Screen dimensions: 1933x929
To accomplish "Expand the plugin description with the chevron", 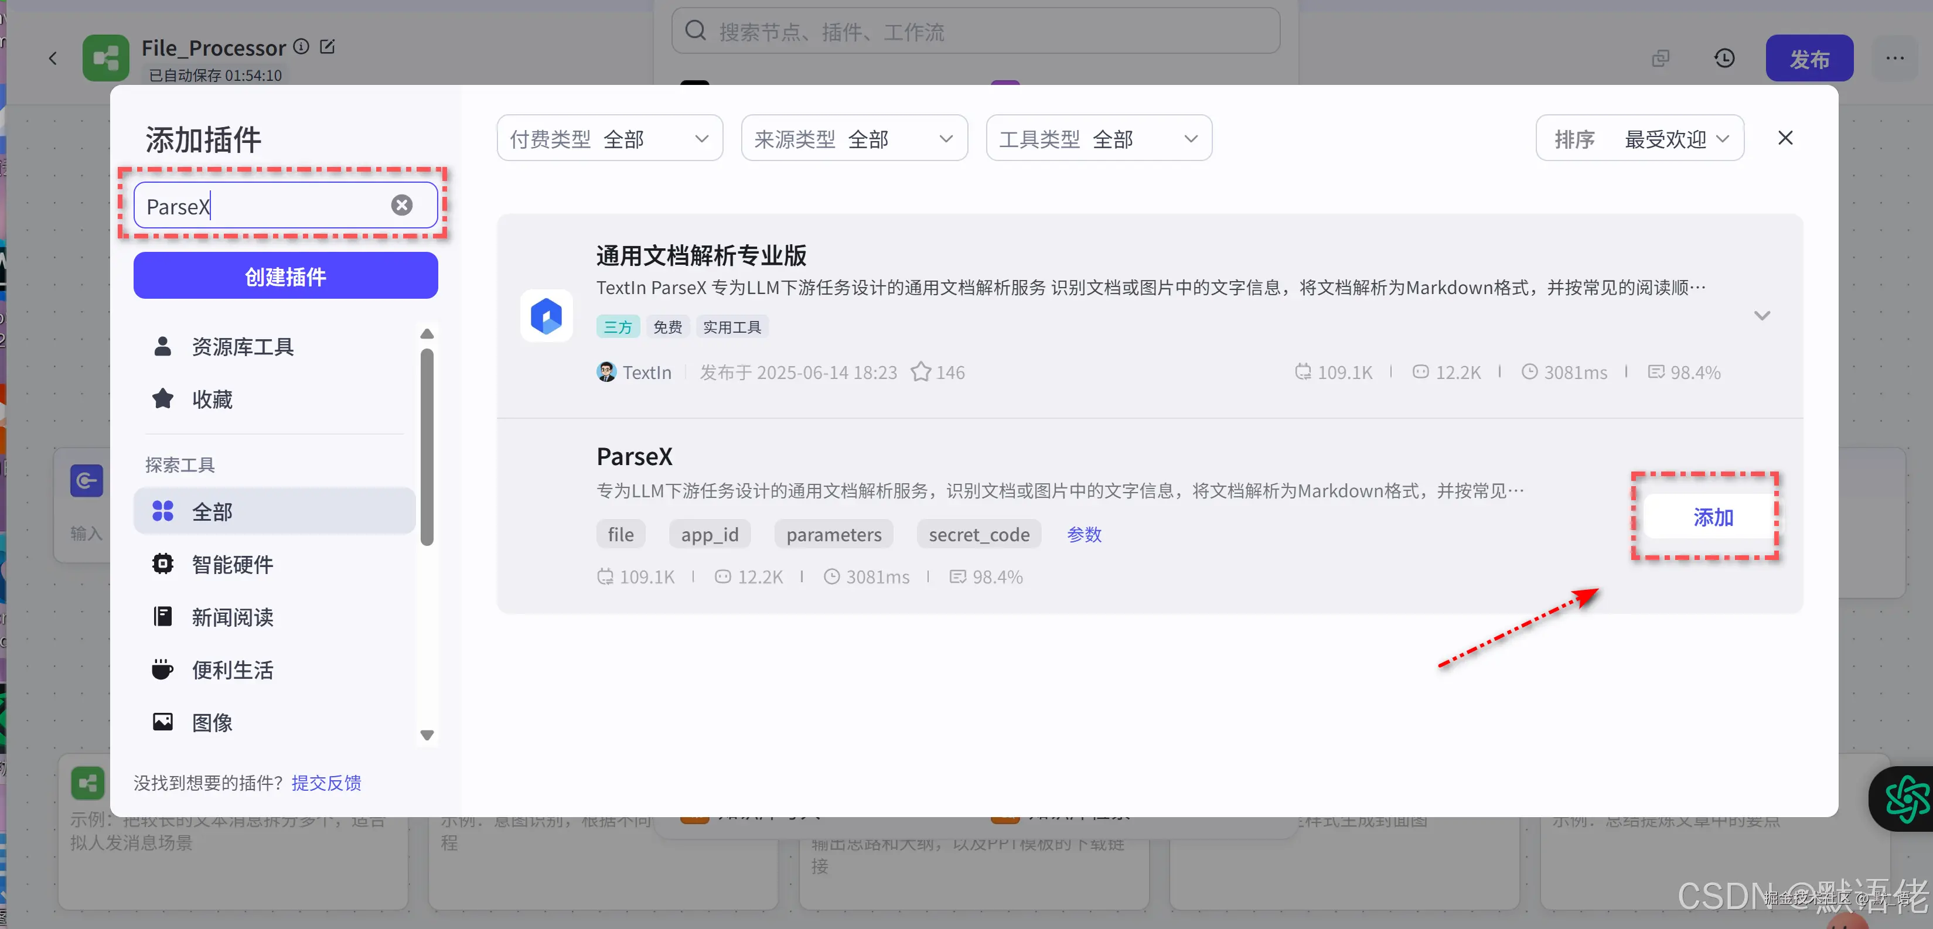I will [x=1762, y=315].
